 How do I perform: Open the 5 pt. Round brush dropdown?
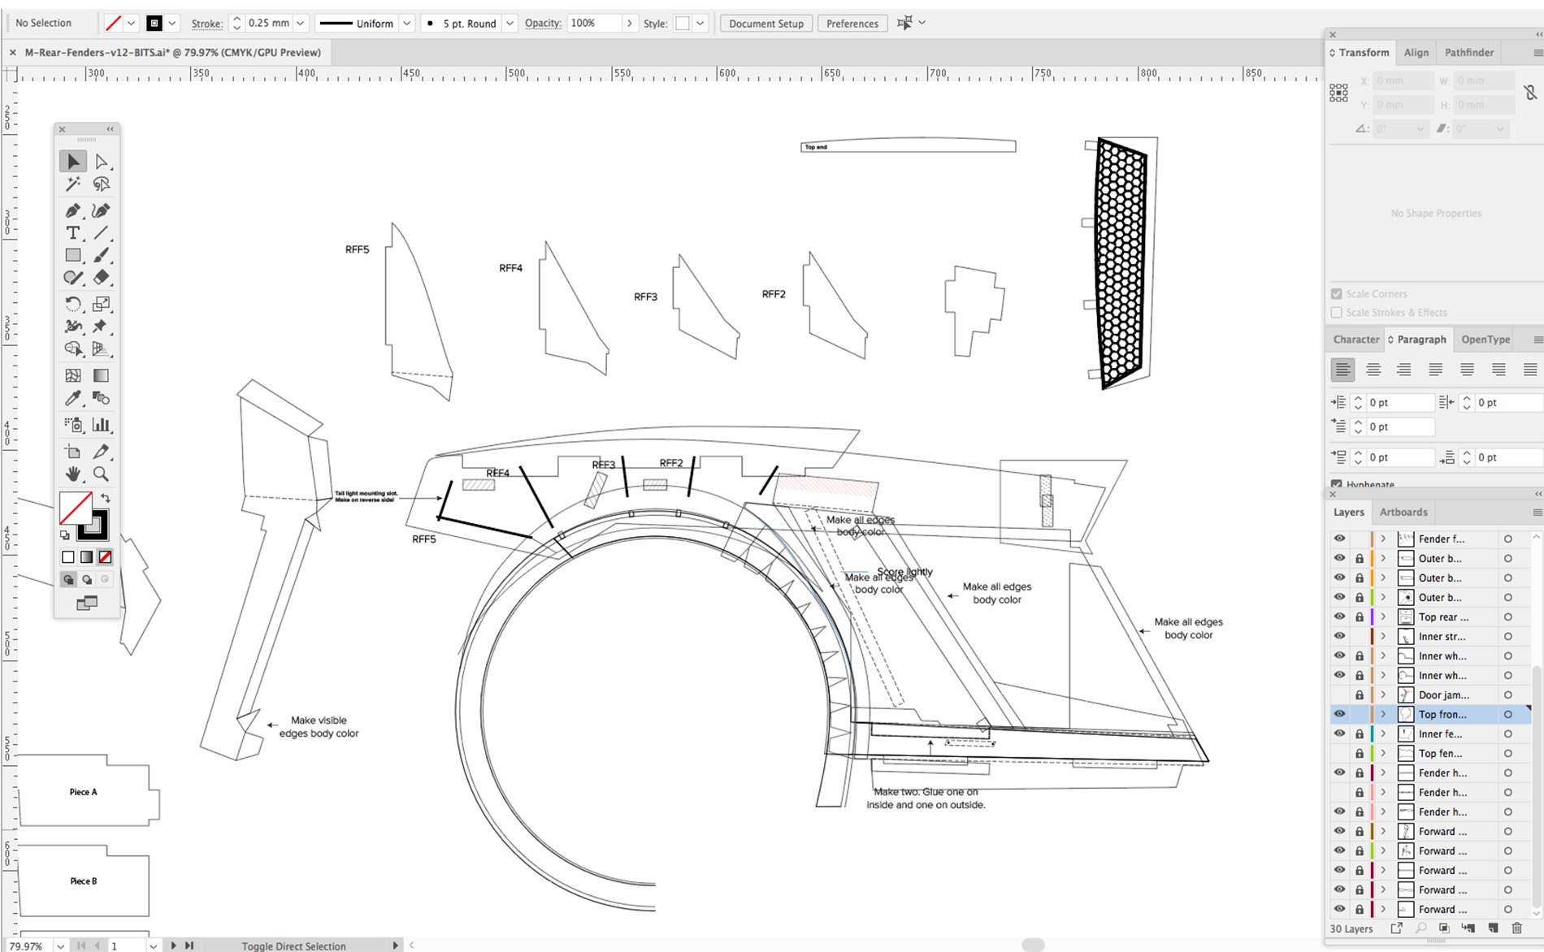(510, 23)
